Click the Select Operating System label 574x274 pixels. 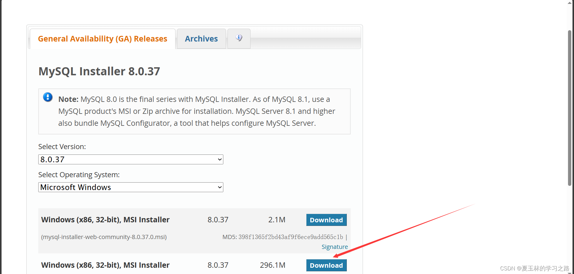coord(79,175)
